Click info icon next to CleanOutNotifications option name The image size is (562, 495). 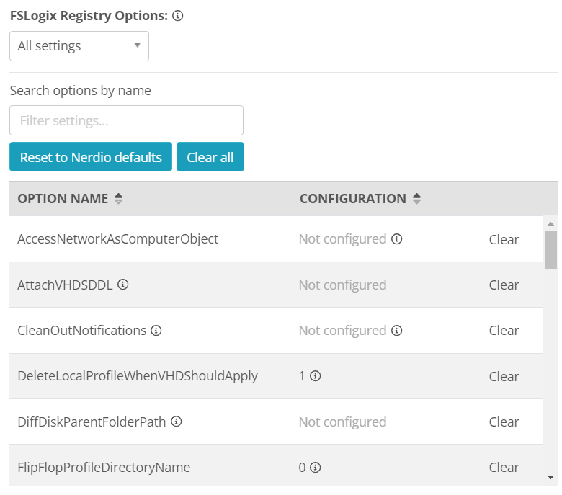coord(156,331)
